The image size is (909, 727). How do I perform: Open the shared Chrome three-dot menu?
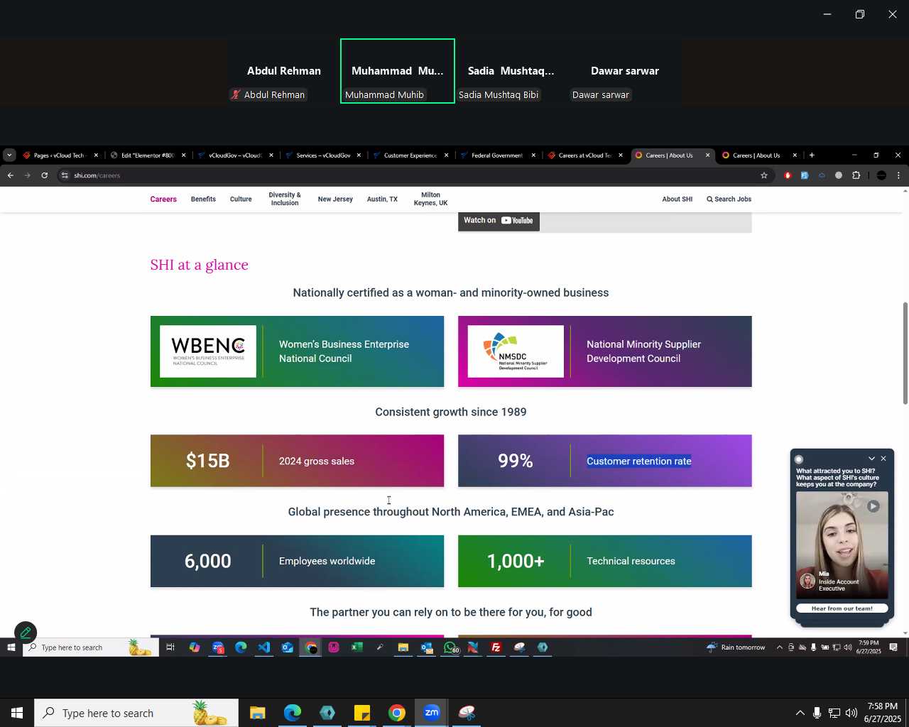(898, 175)
